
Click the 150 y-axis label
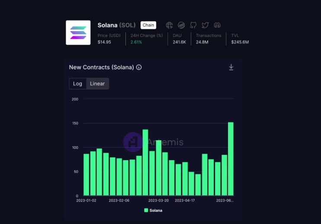(75, 123)
